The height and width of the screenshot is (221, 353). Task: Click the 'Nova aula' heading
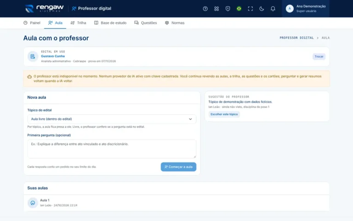coord(37,98)
